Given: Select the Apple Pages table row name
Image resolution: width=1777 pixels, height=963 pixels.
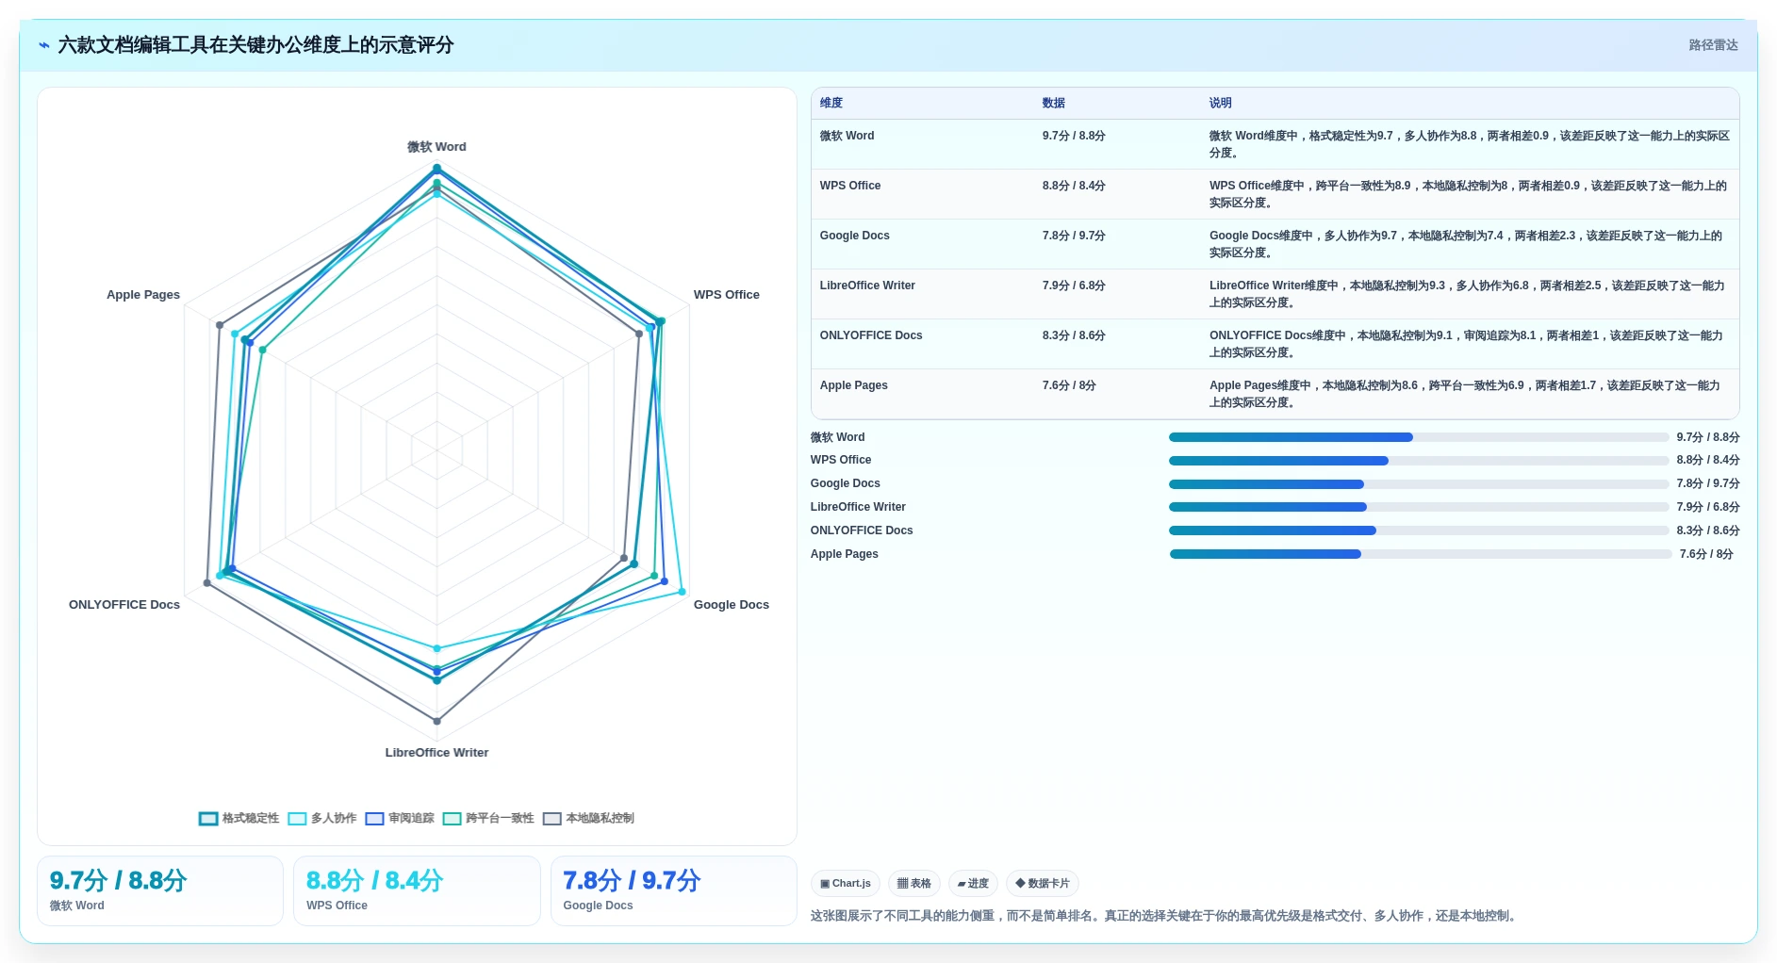Looking at the screenshot, I should click(x=853, y=385).
